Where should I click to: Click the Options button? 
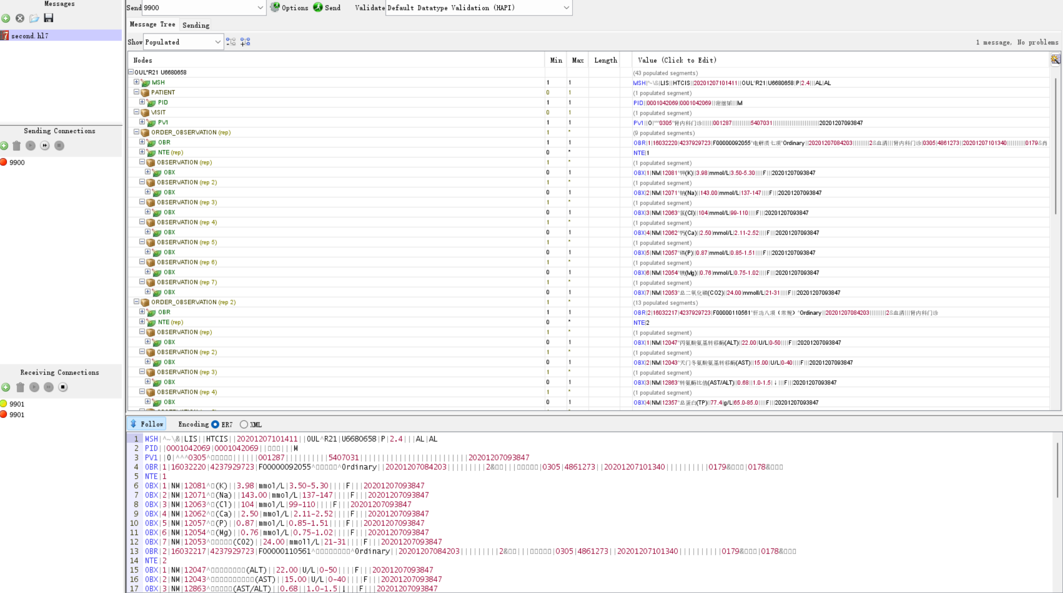click(x=289, y=7)
